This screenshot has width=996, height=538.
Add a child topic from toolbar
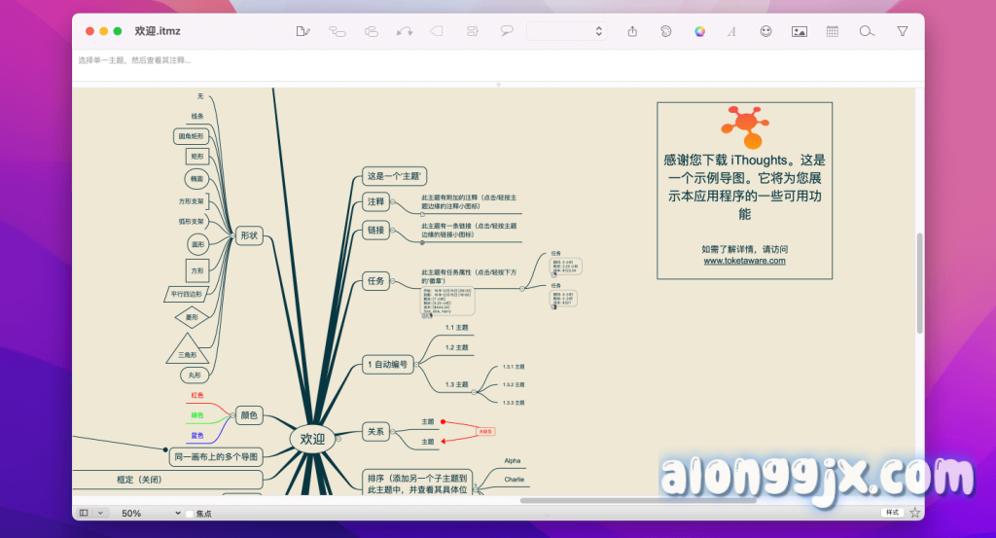pos(338,31)
